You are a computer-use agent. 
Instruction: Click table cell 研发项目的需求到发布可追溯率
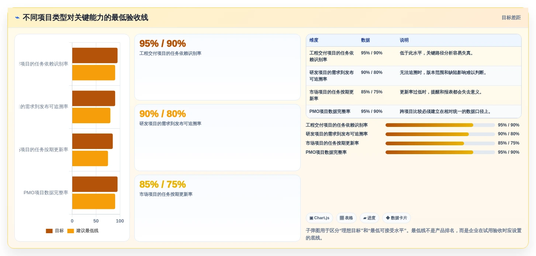pos(332,76)
